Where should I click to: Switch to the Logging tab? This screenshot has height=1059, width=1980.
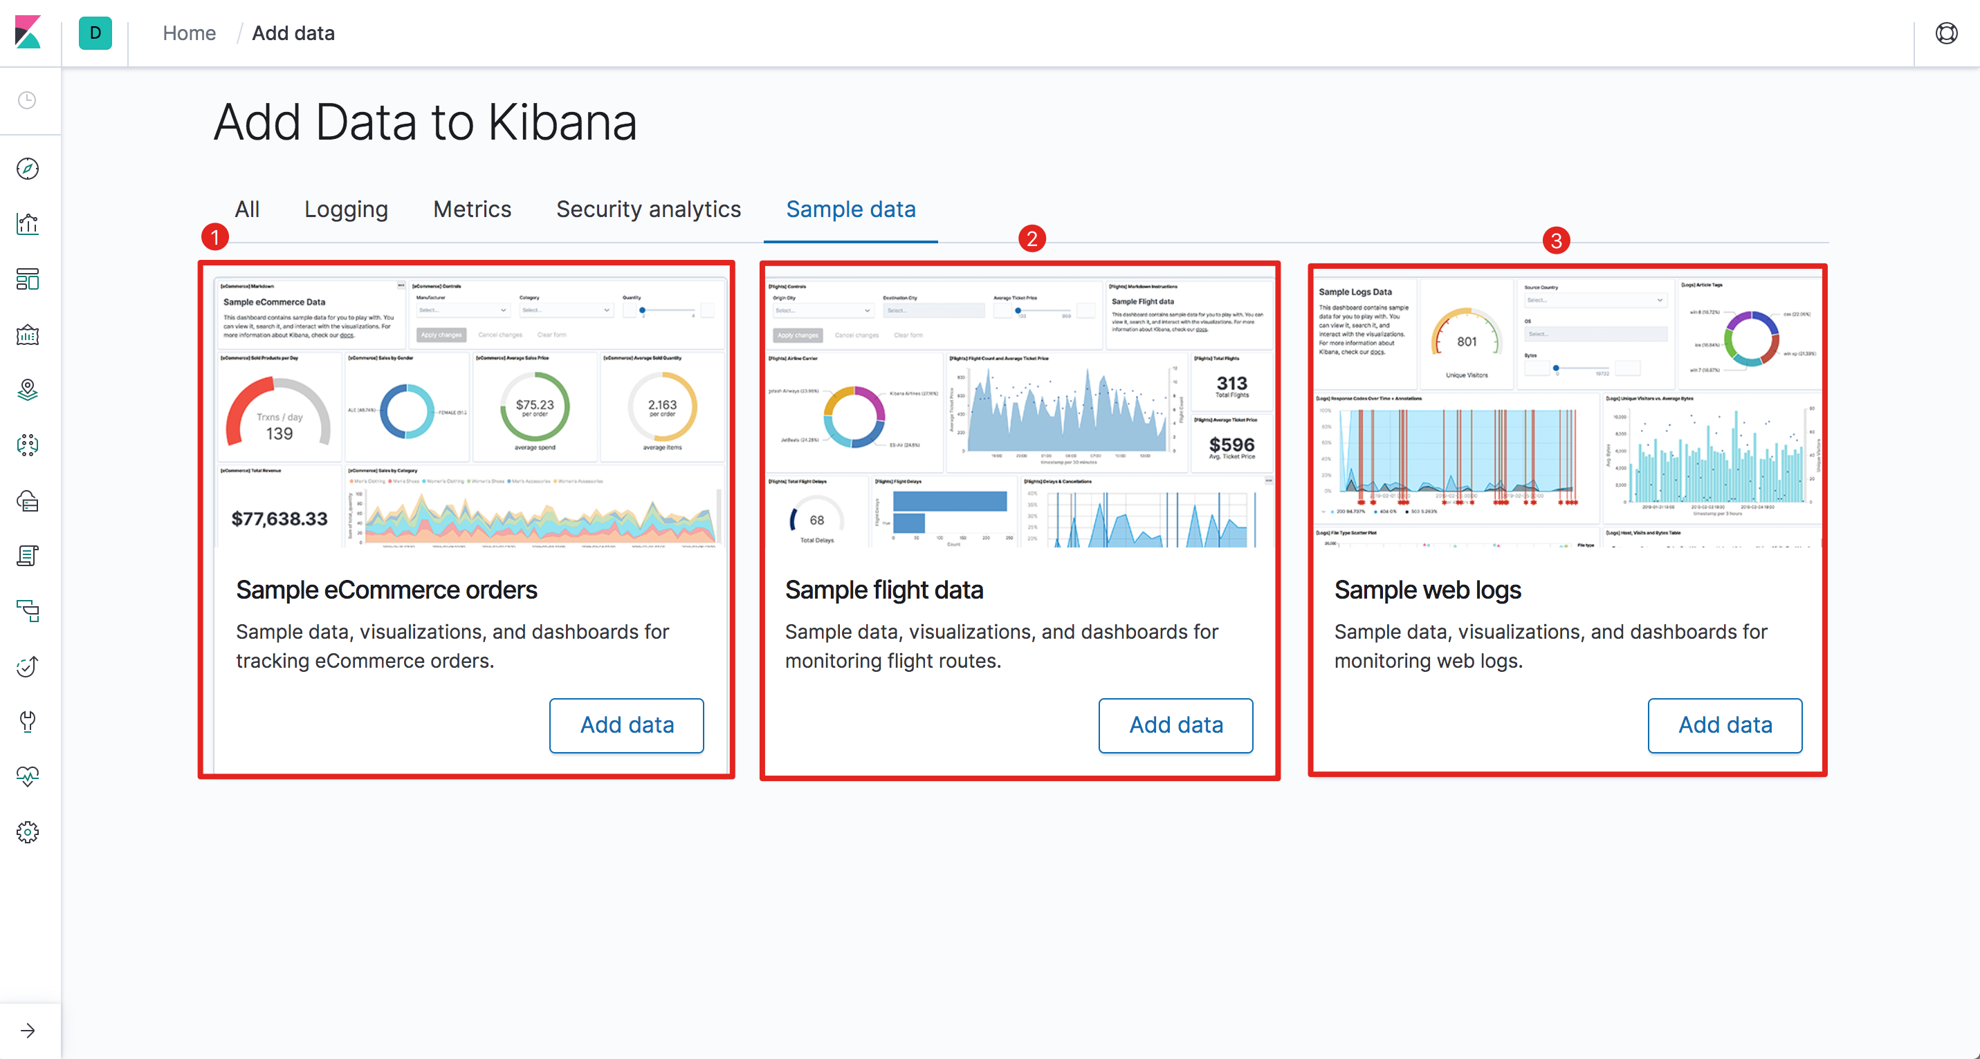[346, 209]
